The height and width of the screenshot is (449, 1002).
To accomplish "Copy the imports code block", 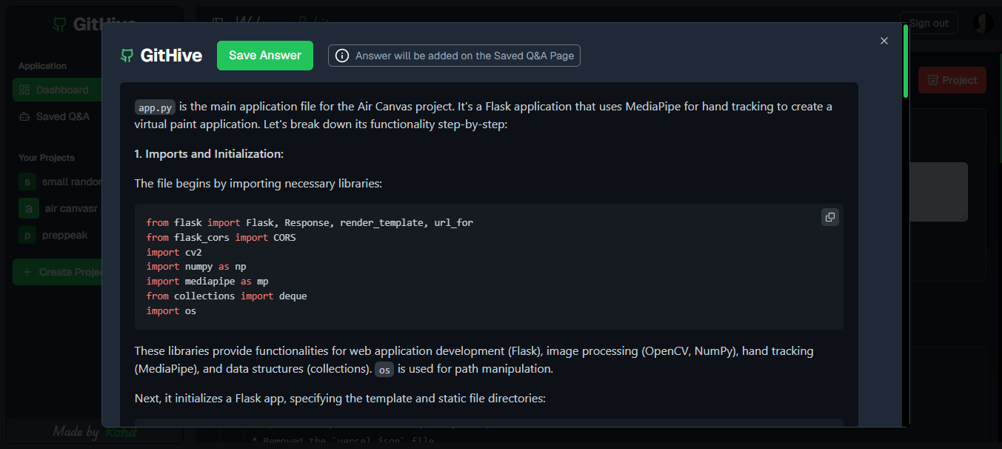I will point(830,217).
